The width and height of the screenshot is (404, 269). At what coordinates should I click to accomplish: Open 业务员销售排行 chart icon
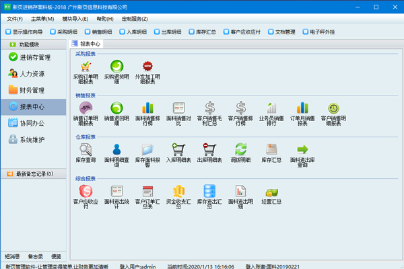[x=271, y=108]
